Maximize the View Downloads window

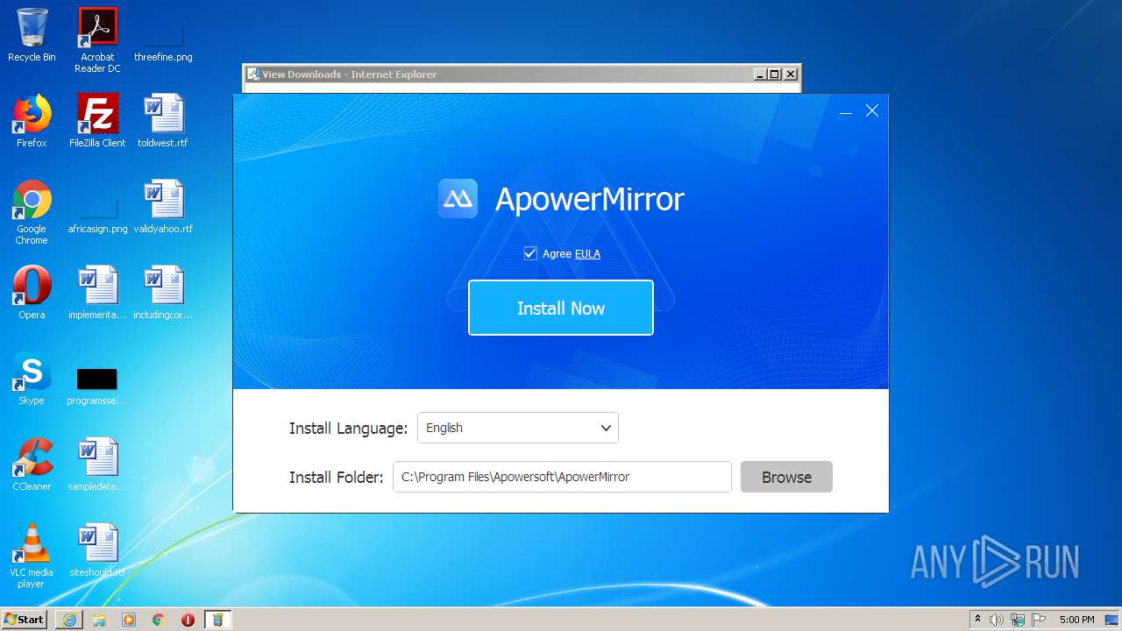coord(775,74)
